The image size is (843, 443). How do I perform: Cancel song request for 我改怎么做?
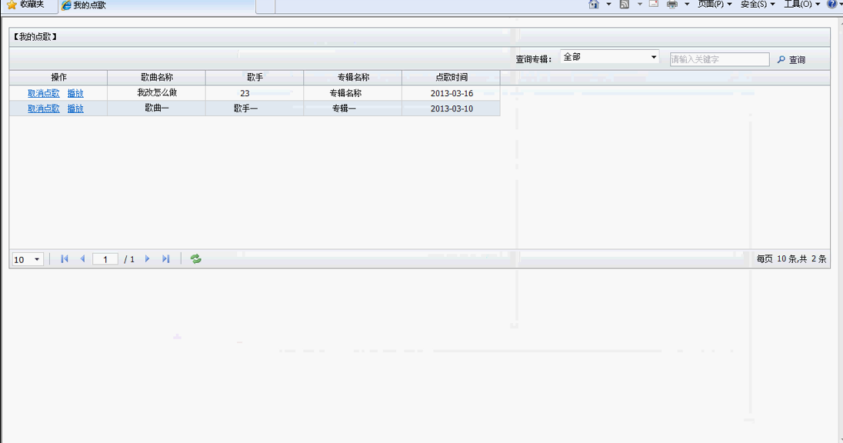tap(44, 93)
